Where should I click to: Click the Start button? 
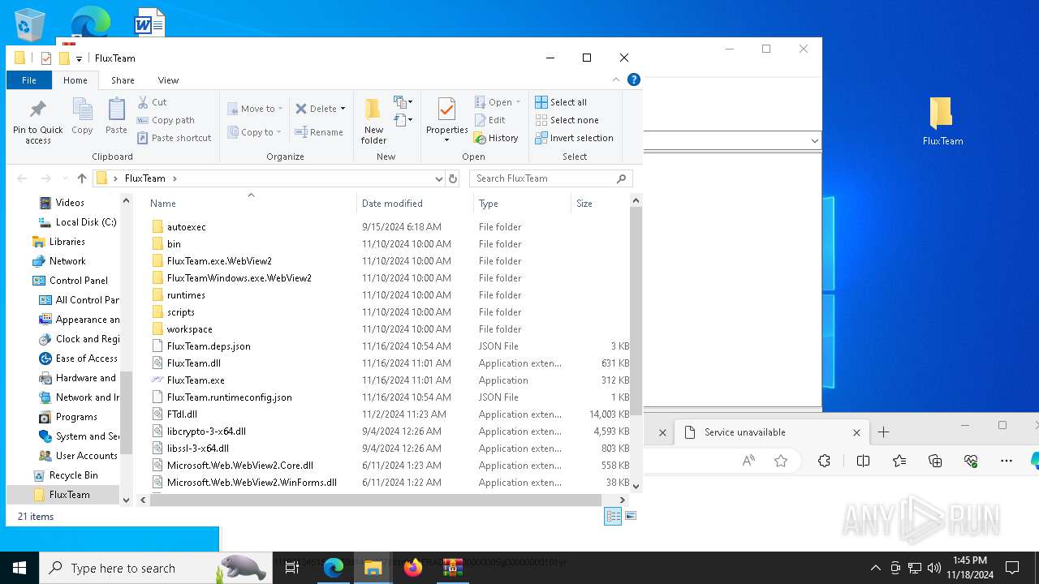coord(19,568)
